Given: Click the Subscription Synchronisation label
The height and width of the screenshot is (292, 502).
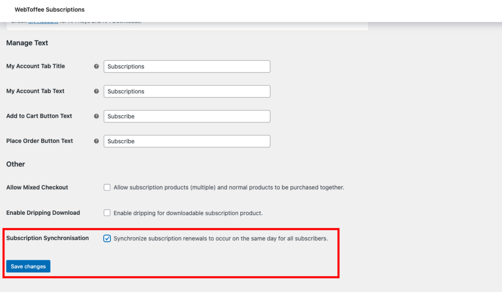Looking at the screenshot, I should [48, 238].
